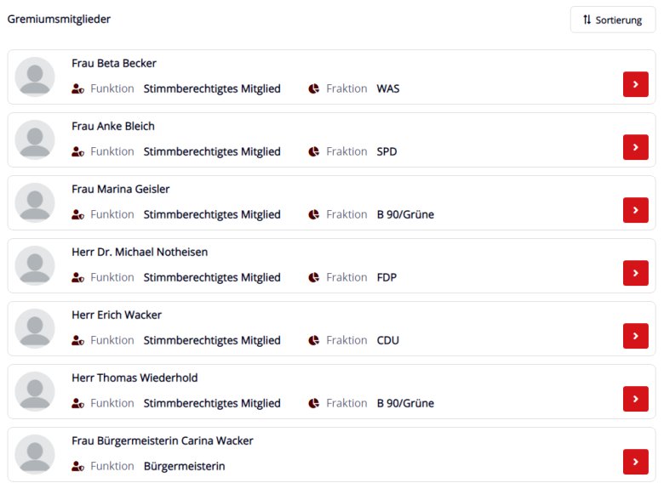Click the avatar of Frau Beta Becker

coord(35,77)
